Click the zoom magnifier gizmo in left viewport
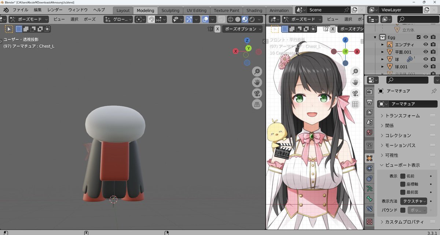This screenshot has width=440, height=235. coord(257,72)
